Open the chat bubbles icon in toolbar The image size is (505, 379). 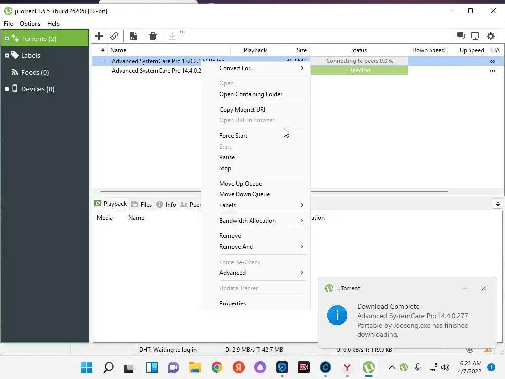[461, 36]
